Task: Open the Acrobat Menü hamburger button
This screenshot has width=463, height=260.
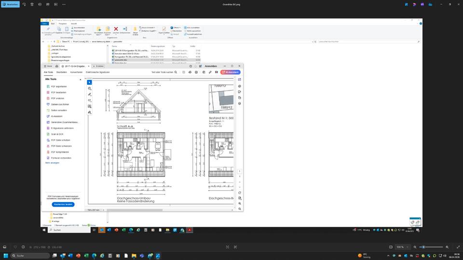Action: coord(48,66)
